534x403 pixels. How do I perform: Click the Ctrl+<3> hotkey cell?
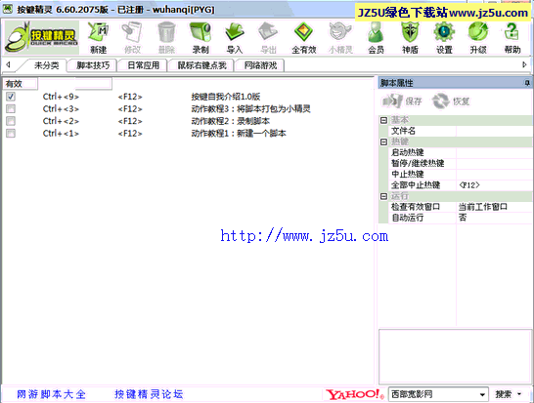click(61, 108)
